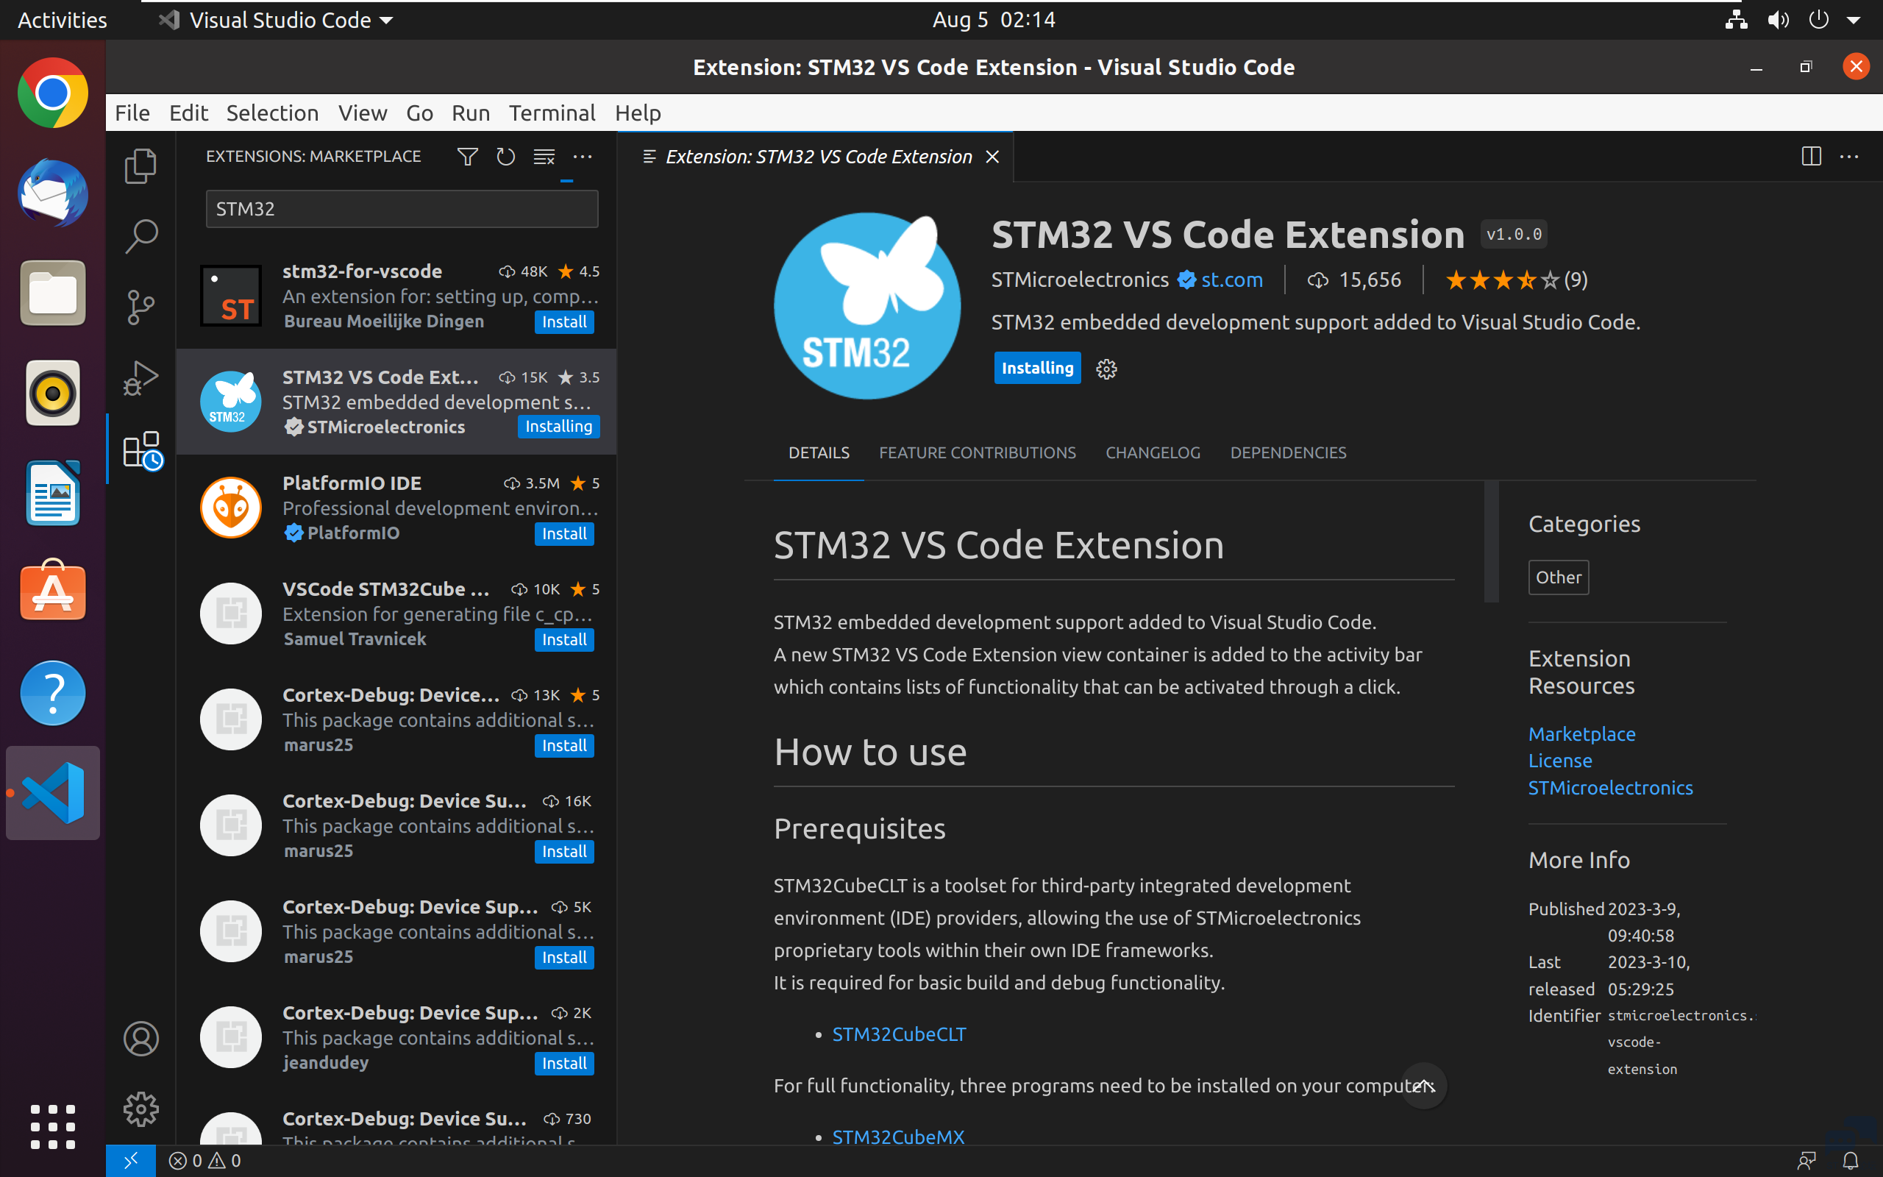Open the Terminal menu
The image size is (1883, 1177).
coord(552,113)
